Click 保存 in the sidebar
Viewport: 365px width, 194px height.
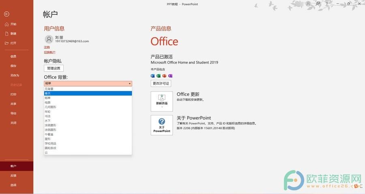[x=17, y=66]
